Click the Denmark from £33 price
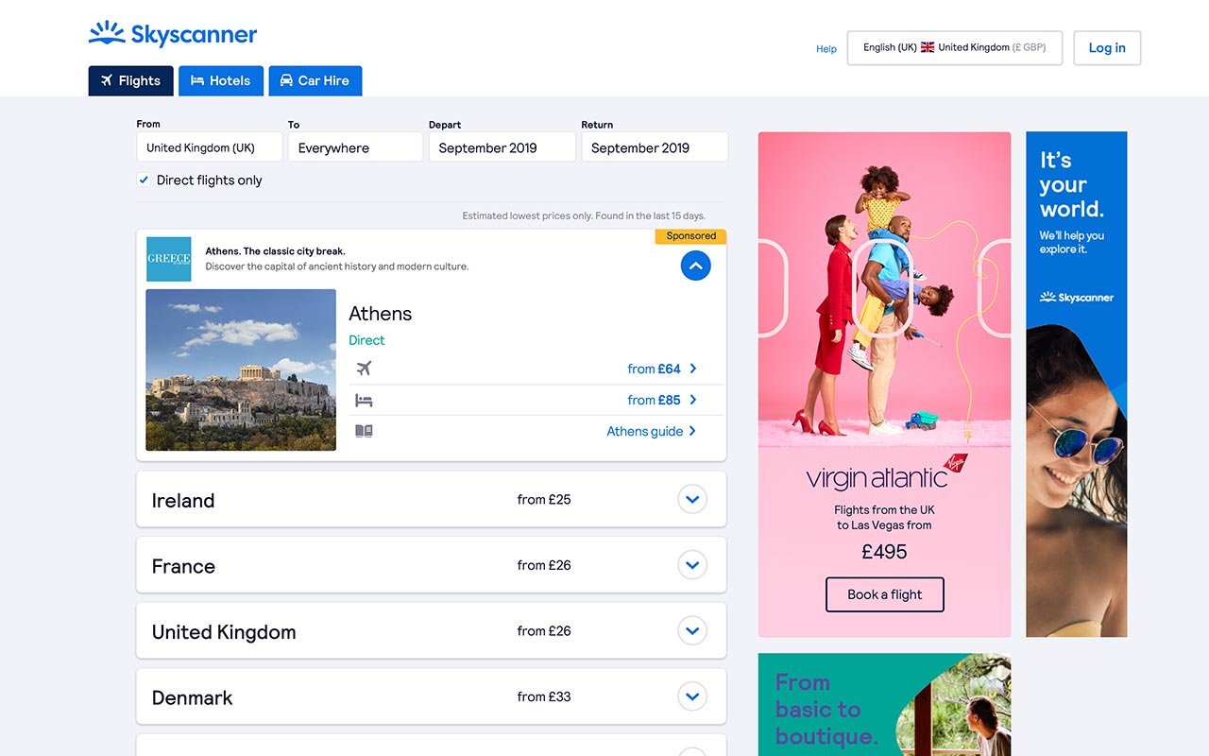Viewport: 1209px width, 756px height. click(x=544, y=696)
